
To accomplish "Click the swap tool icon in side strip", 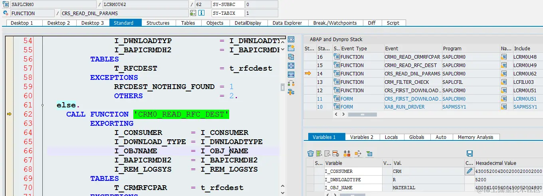I will point(291,57).
